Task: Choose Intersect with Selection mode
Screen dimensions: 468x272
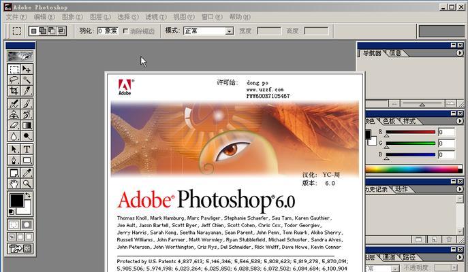Action: [61, 31]
